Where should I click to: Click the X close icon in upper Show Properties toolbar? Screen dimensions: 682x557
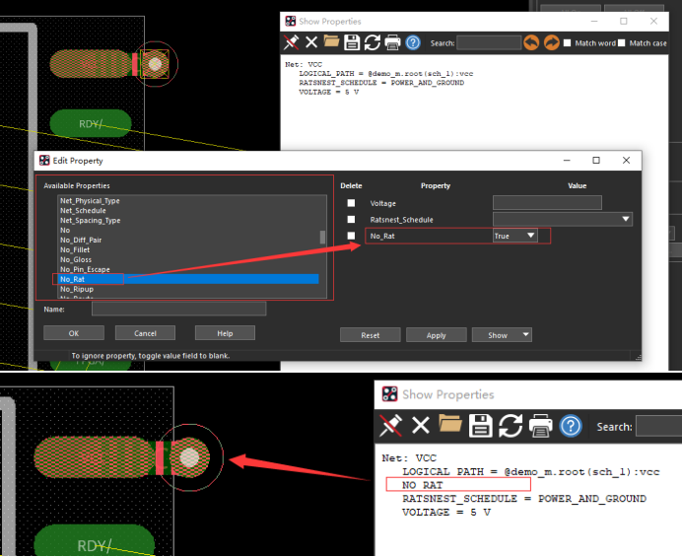tap(311, 42)
